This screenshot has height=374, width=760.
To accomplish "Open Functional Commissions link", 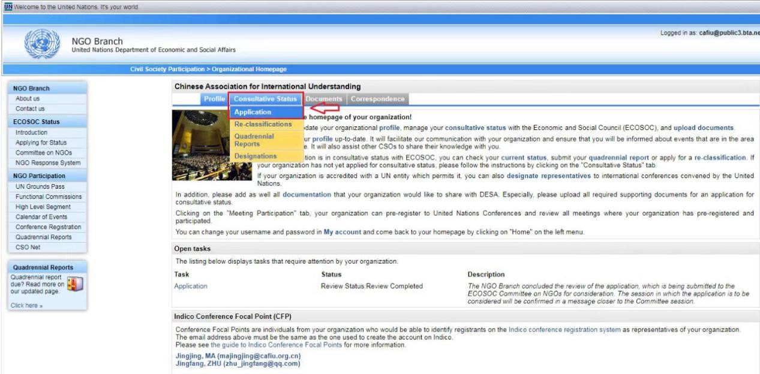I will pos(48,197).
